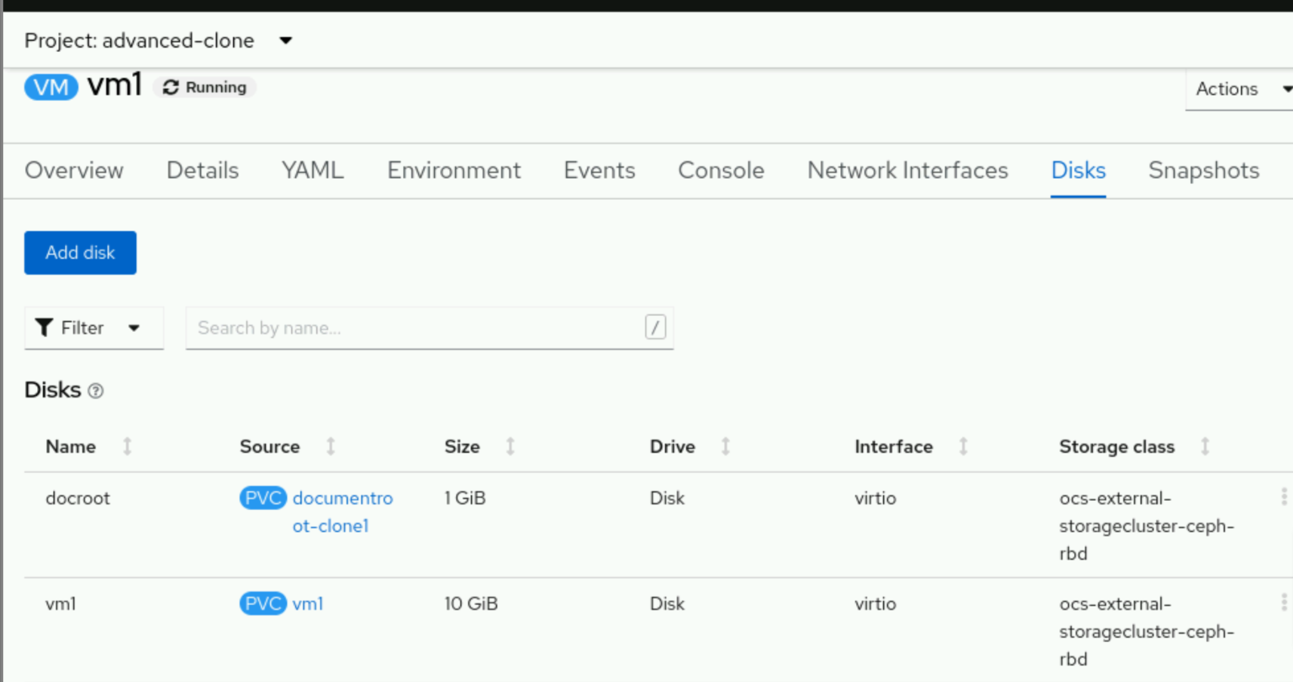Image resolution: width=1293 pixels, height=682 pixels.
Task: Switch to the Console tab
Action: pos(721,170)
